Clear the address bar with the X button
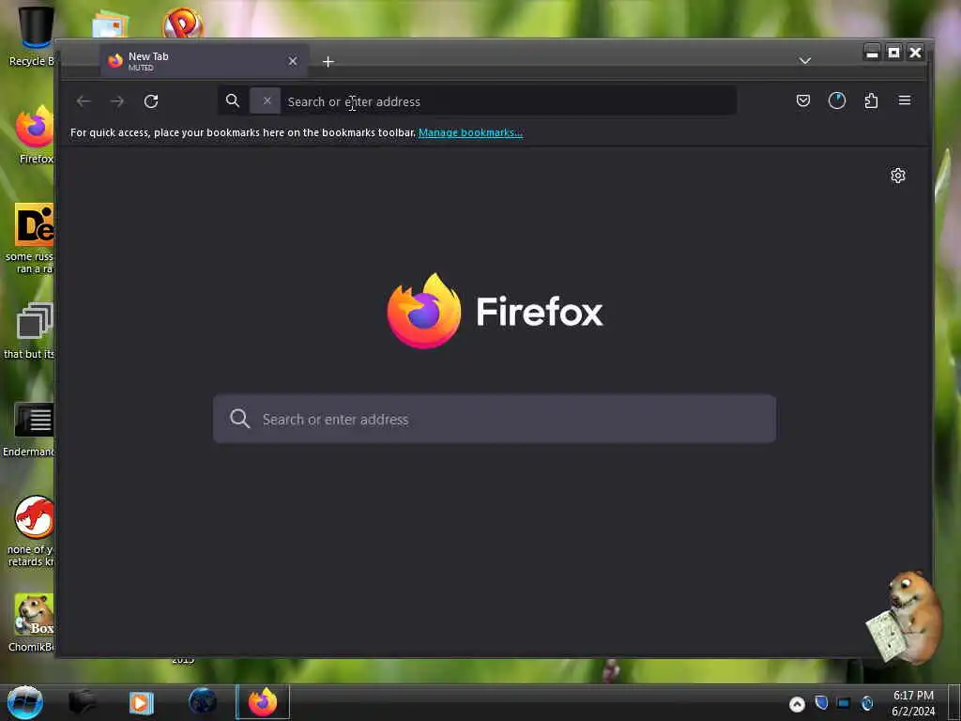 (x=266, y=100)
